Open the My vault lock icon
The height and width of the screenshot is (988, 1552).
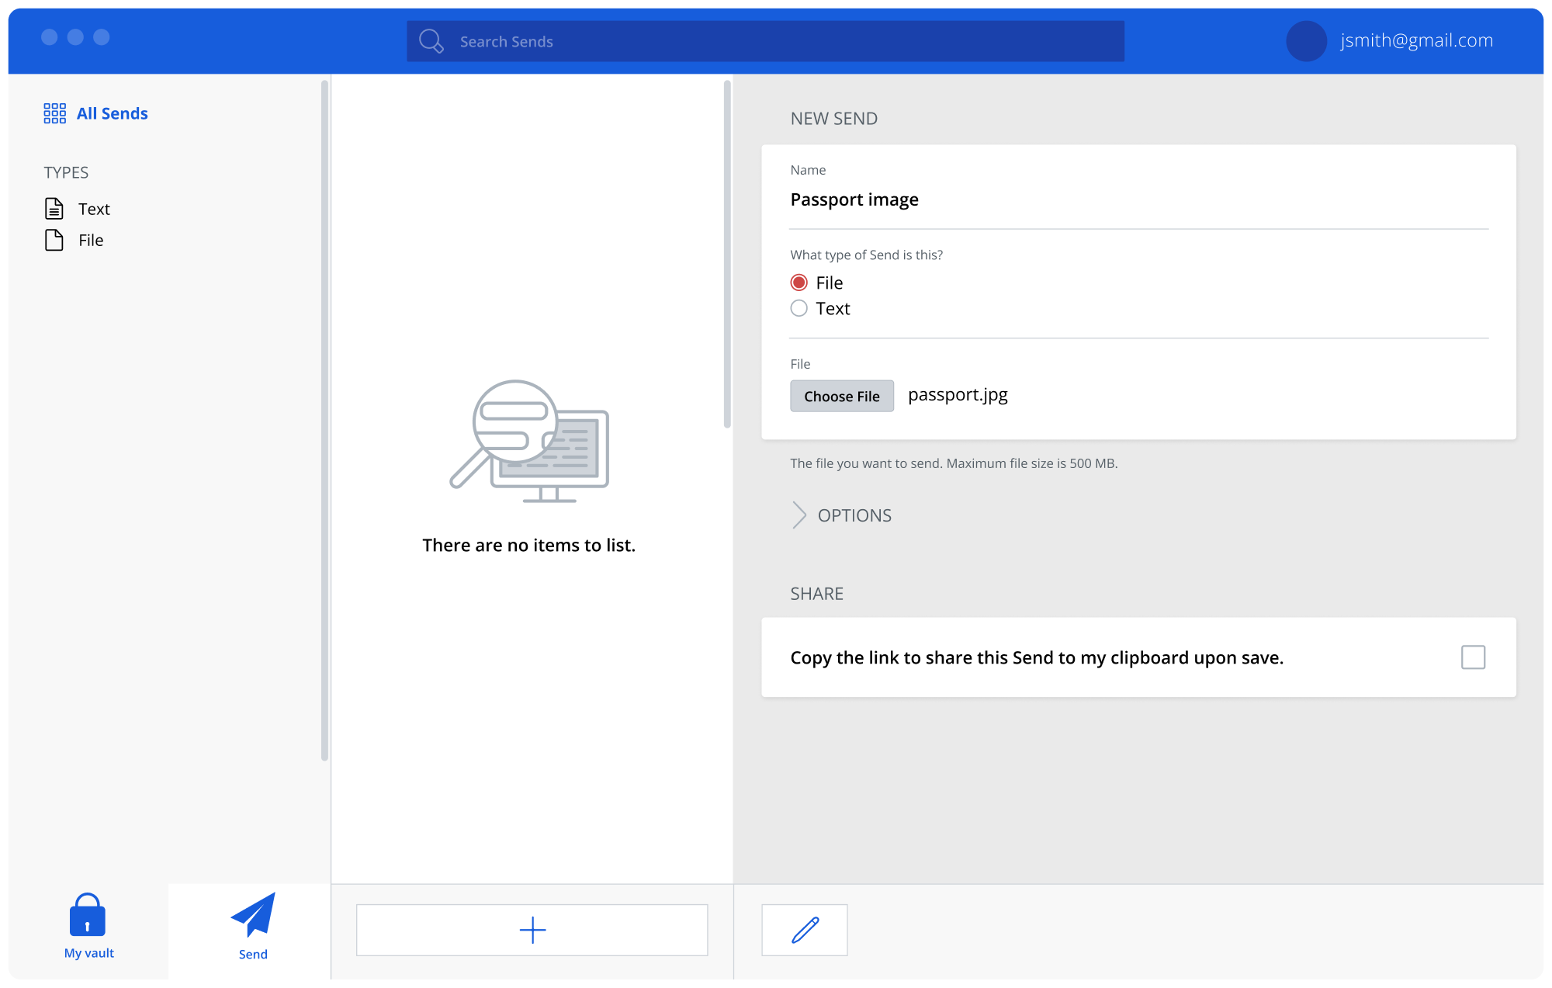point(88,916)
